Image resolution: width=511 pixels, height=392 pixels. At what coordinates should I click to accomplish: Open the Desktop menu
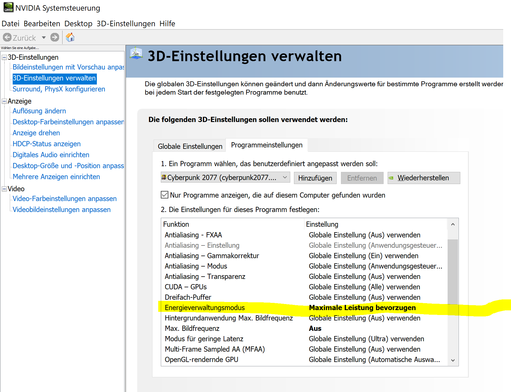78,24
